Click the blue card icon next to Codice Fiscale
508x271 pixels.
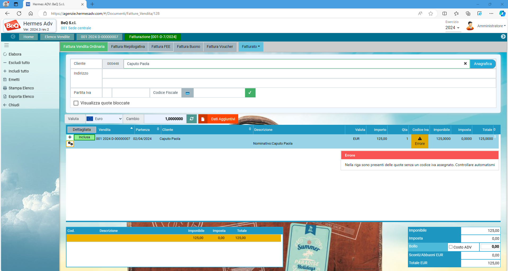(x=187, y=93)
